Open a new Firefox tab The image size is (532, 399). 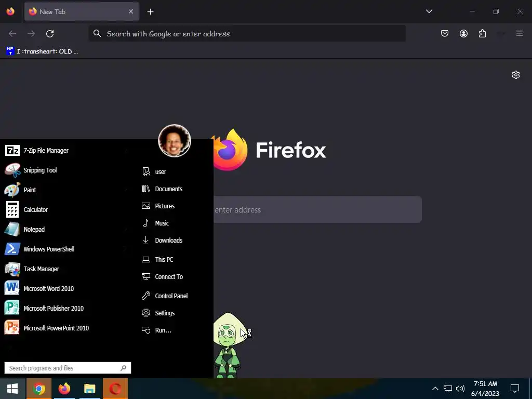150,12
